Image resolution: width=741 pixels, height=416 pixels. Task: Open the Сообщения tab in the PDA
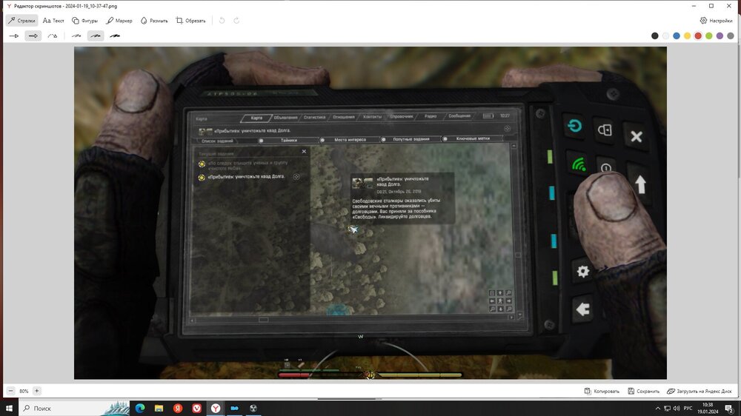point(459,115)
